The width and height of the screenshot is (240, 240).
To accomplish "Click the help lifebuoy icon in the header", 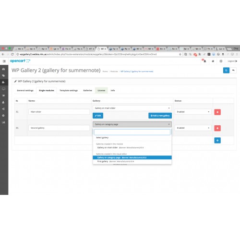I will (221, 61).
